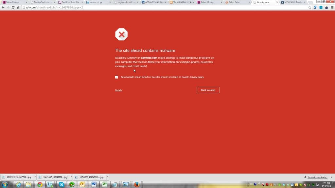This screenshot has width=335, height=188.
Task: Click the camera extension icon in toolbar
Action: pyautogui.click(x=326, y=8)
